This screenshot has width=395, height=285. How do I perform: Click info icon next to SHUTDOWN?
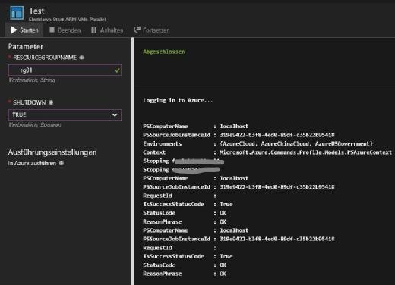[51, 102]
